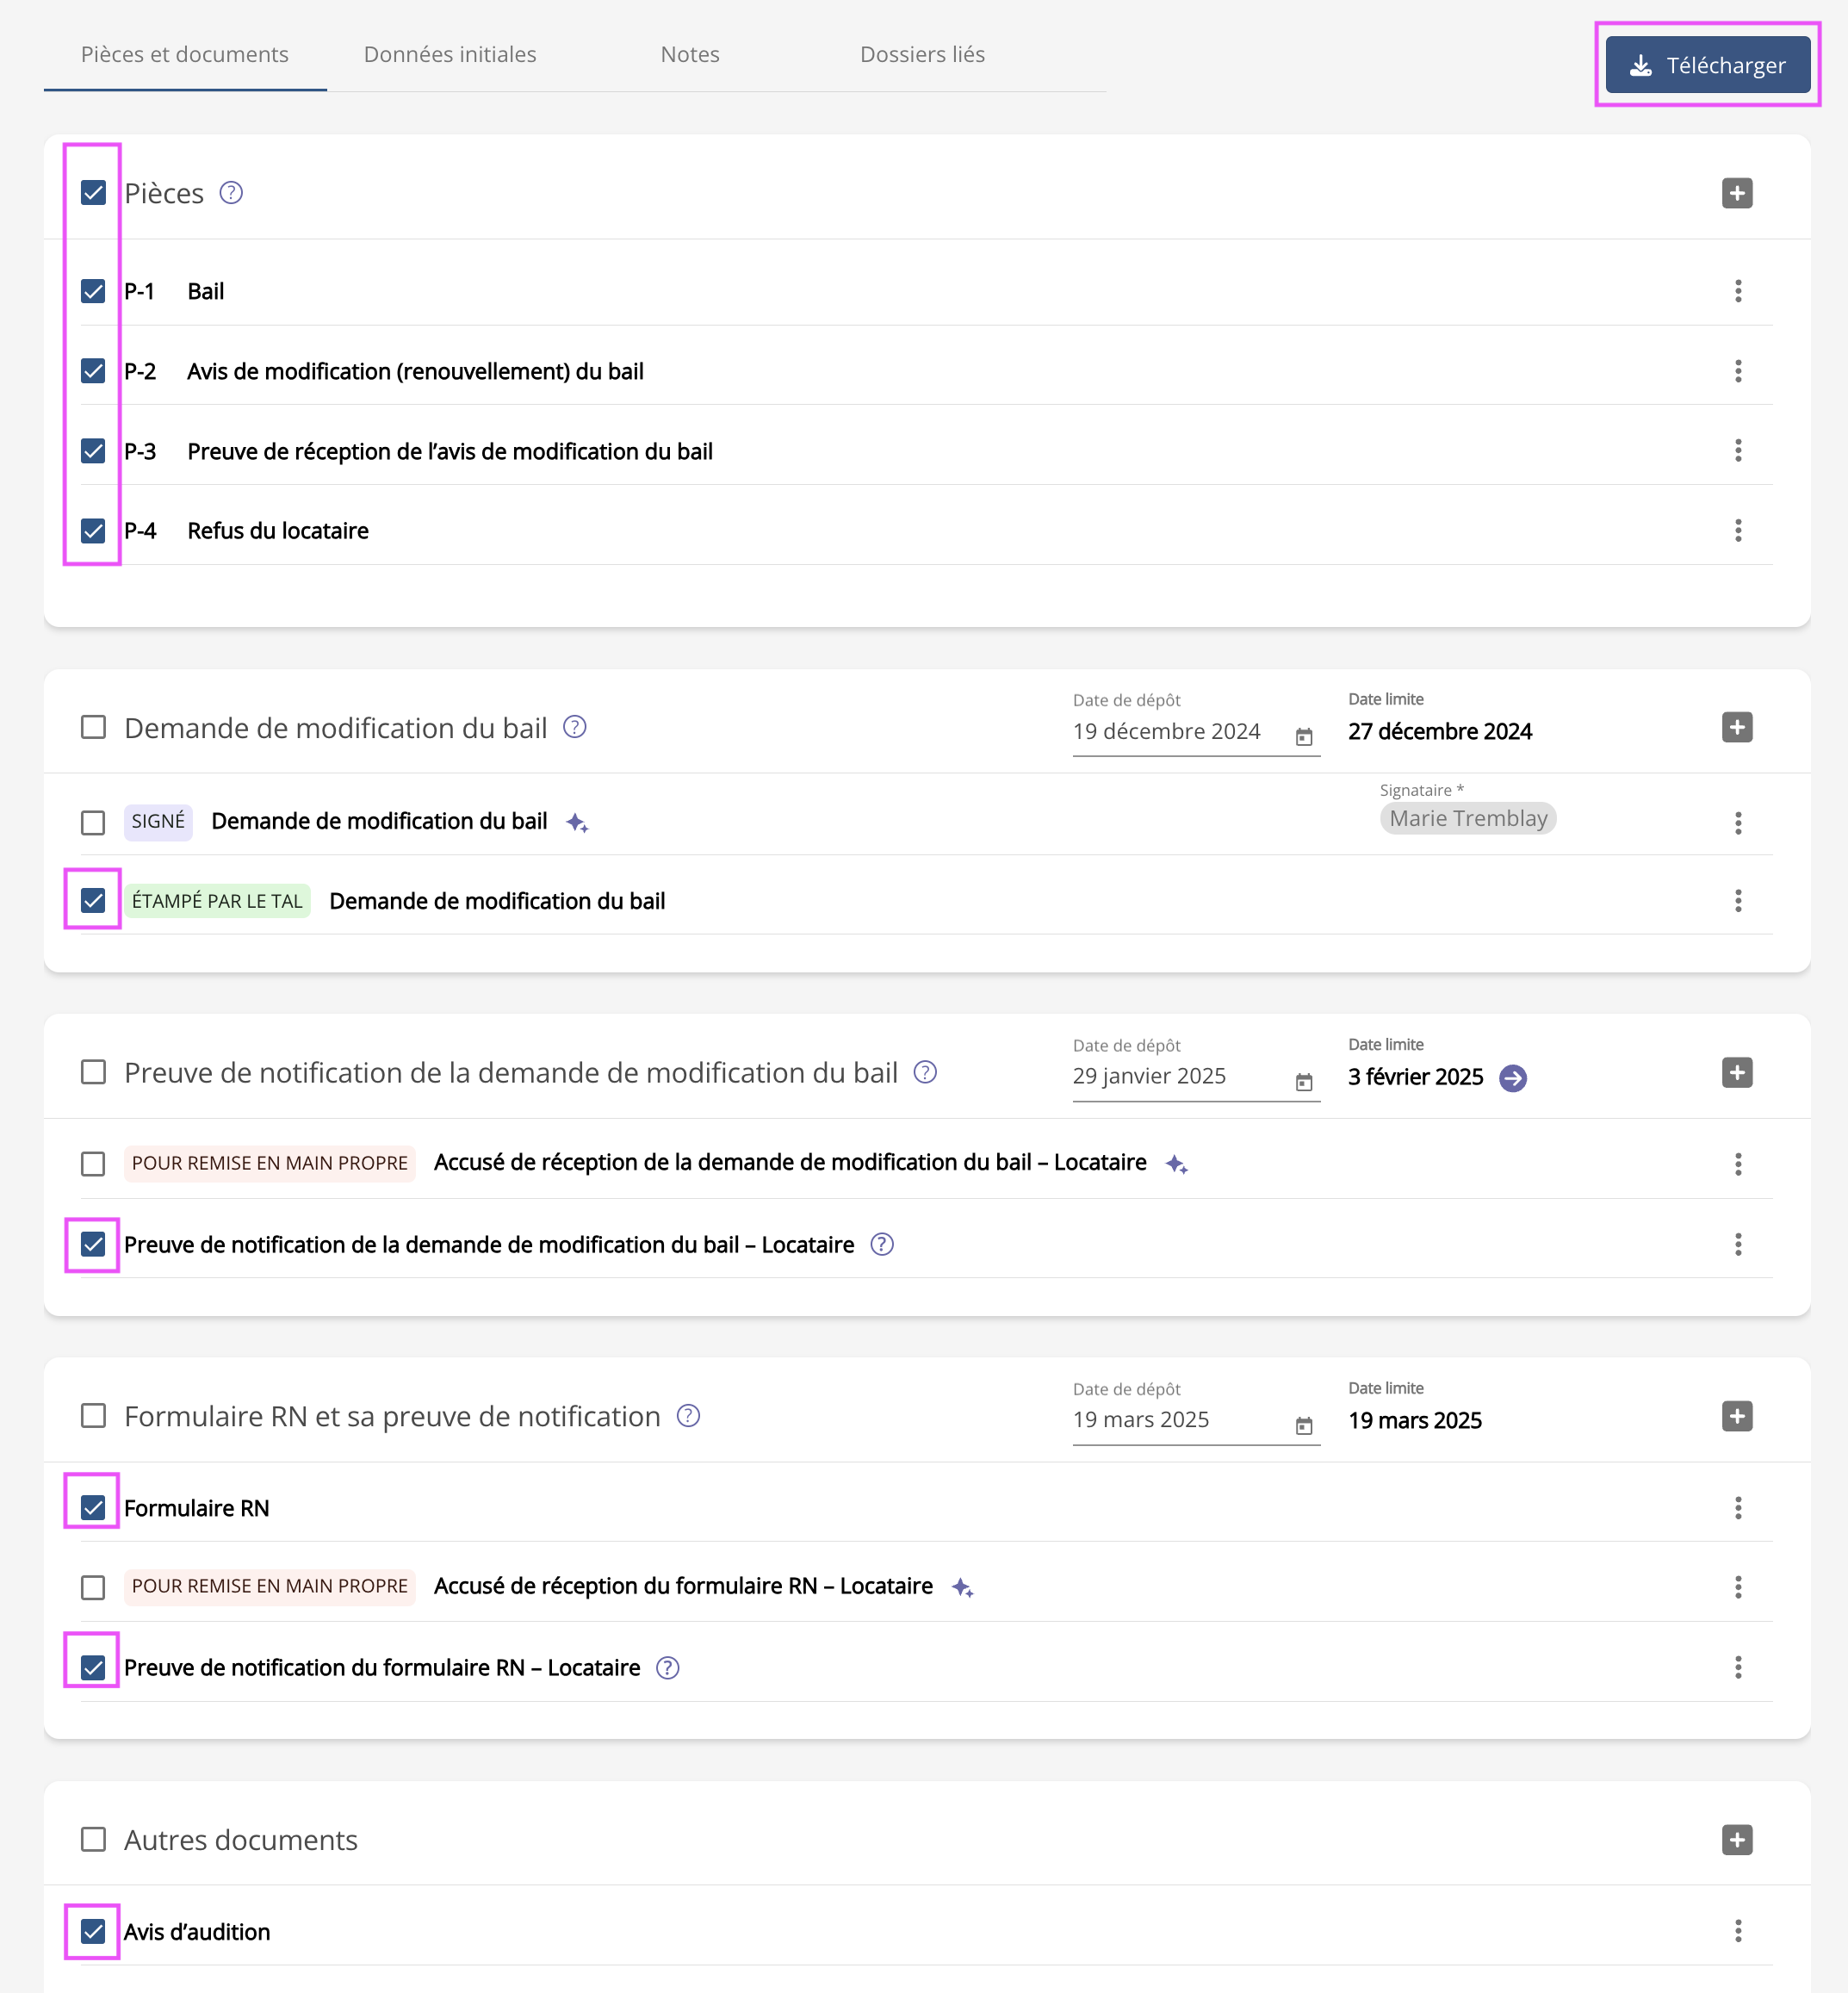Click plus icon in Autres documents section
1848x1993 pixels.
[x=1737, y=1840]
